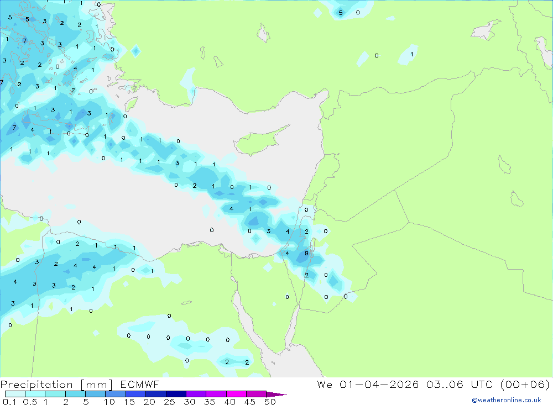Click the legend scale label "40"
This screenshot has height=405, width=553.
point(229,402)
